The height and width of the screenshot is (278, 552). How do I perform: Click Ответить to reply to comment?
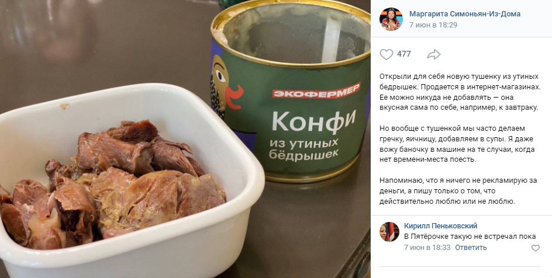pyautogui.click(x=471, y=248)
